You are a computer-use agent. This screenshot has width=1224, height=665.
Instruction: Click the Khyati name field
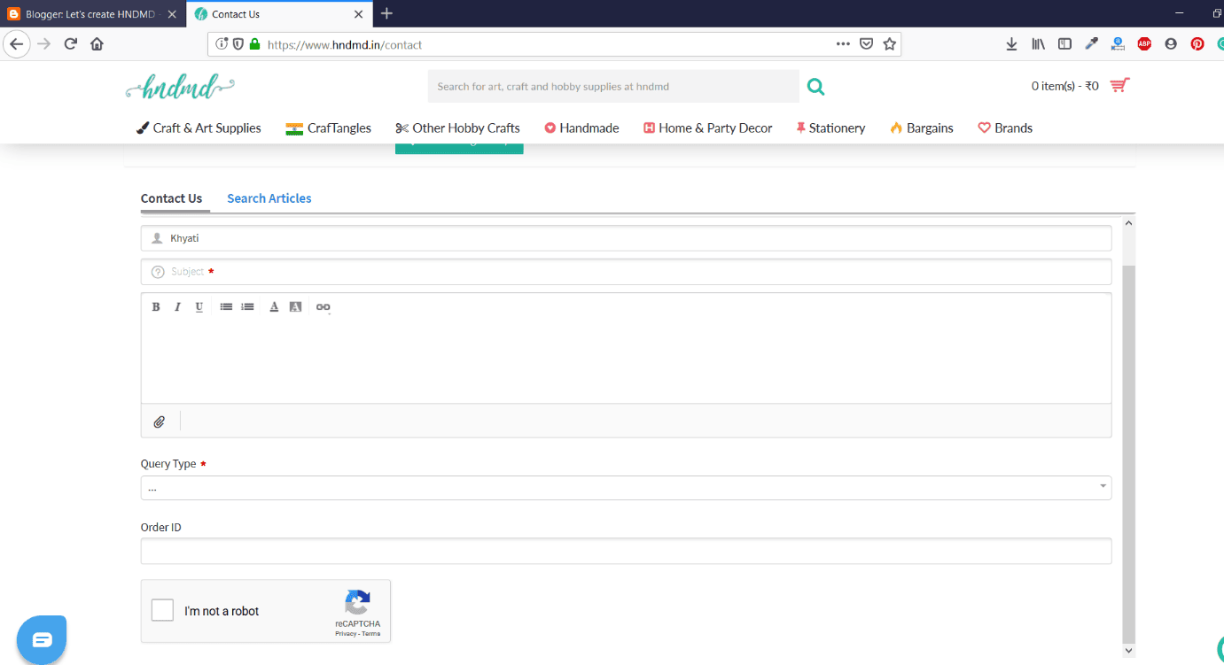click(626, 238)
